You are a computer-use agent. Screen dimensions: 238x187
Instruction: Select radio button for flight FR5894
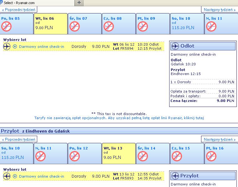15,47
